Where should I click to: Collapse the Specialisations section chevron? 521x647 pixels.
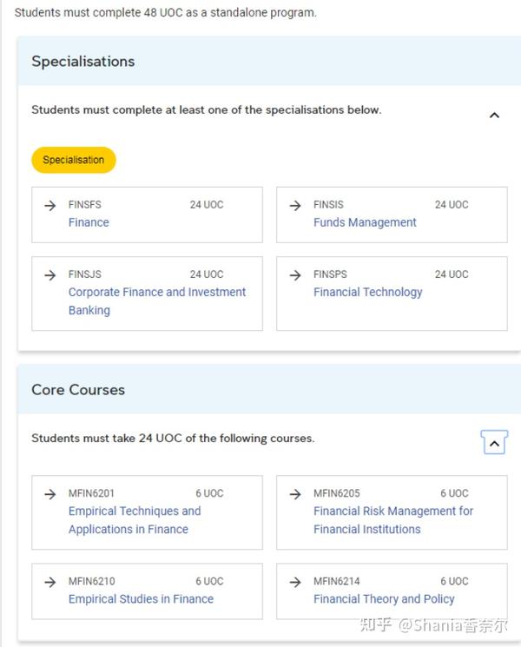click(x=494, y=116)
